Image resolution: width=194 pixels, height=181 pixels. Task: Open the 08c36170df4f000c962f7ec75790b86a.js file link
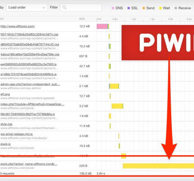coord(28,114)
